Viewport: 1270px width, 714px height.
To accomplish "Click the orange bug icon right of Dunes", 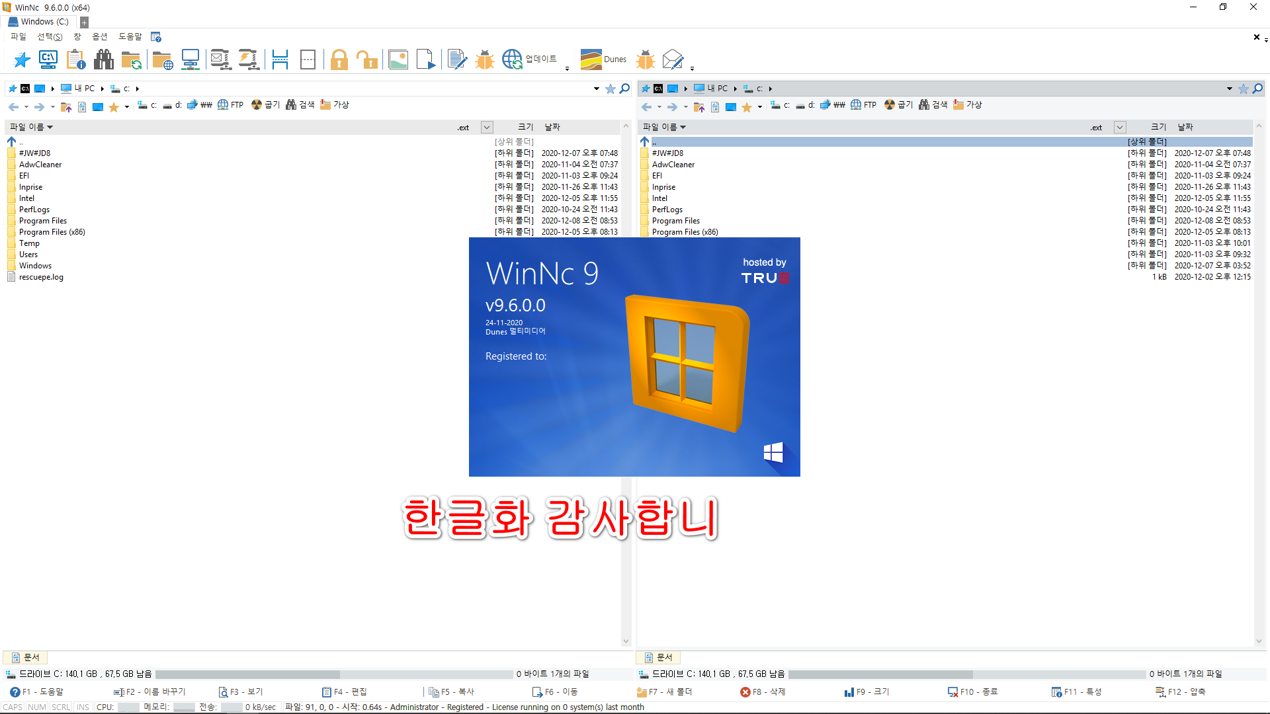I will coord(646,59).
